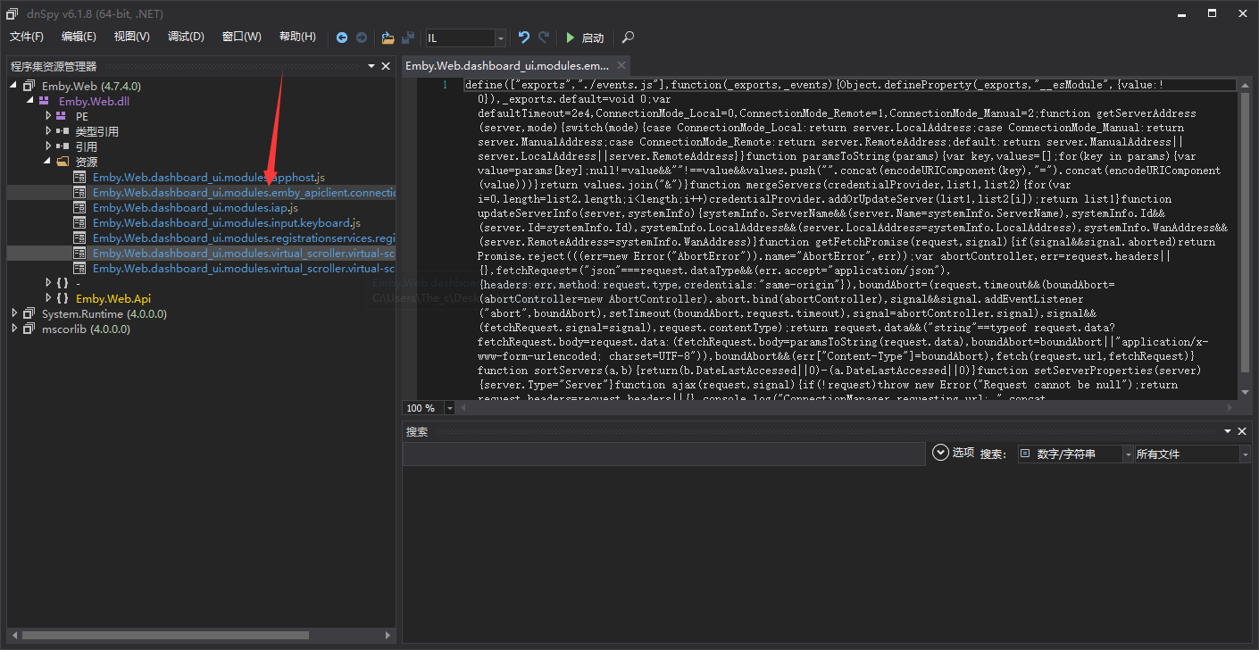Click resource icon beside iap.js
The height and width of the screenshot is (650, 1259).
(x=79, y=207)
